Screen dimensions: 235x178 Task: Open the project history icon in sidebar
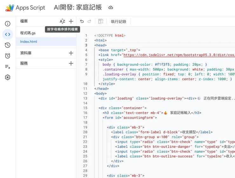tap(8, 45)
